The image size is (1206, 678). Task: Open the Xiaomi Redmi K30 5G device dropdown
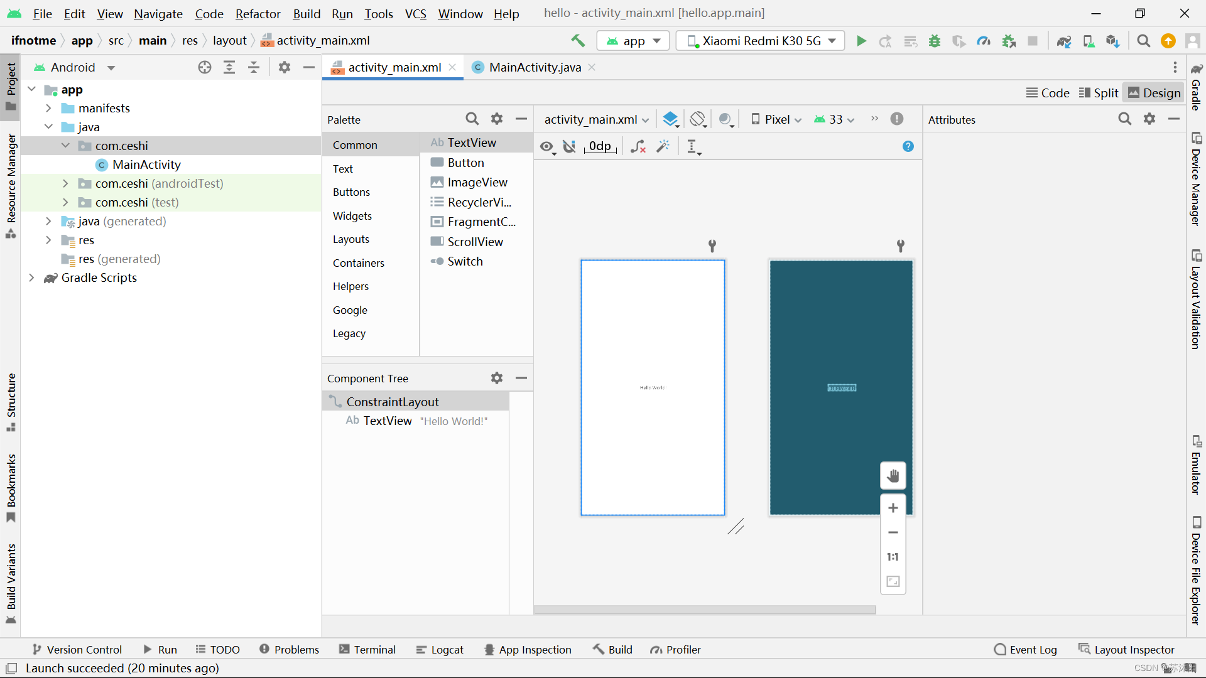tap(761, 41)
